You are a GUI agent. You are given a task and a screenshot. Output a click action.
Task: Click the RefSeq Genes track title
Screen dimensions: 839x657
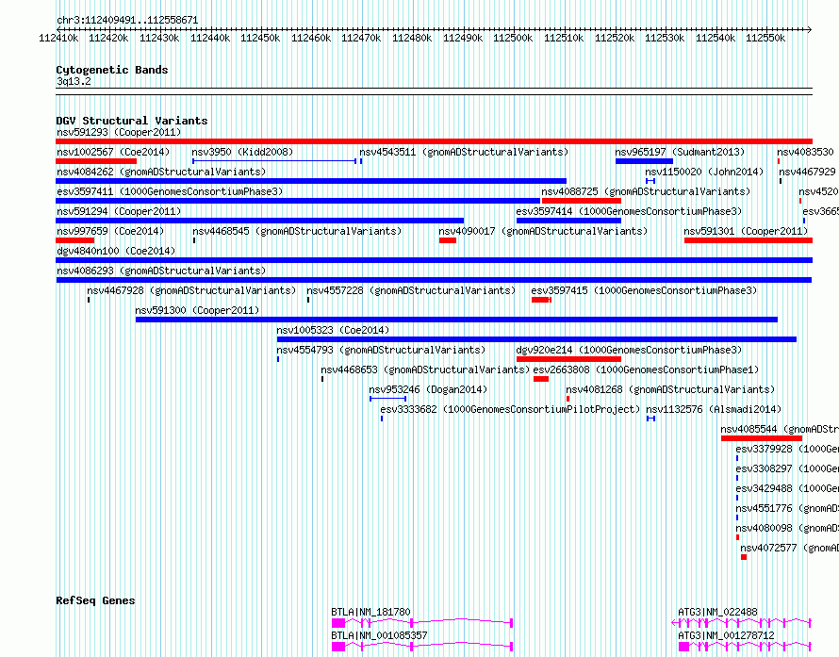click(x=95, y=600)
